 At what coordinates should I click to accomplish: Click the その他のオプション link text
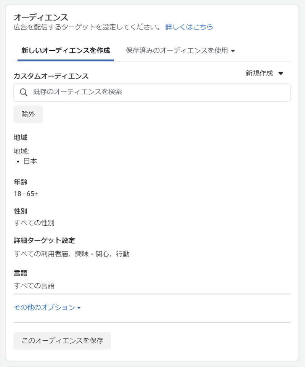44,308
